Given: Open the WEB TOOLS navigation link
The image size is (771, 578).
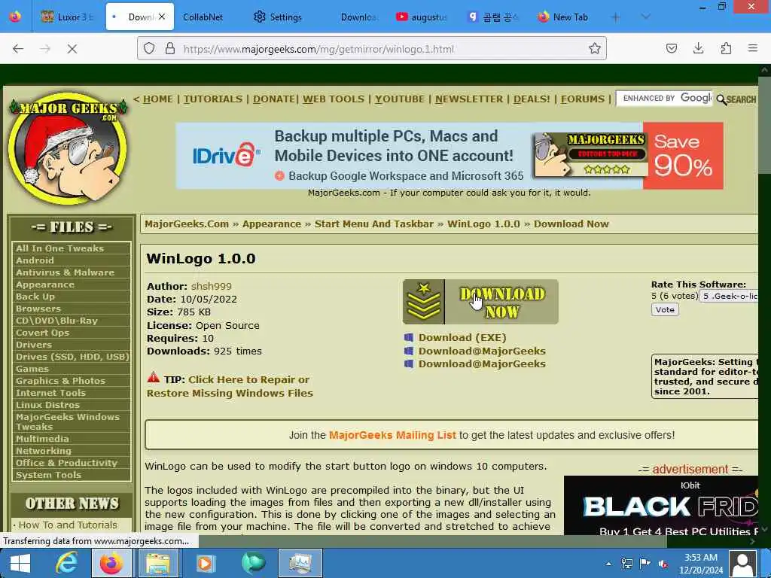Looking at the screenshot, I should pos(334,99).
